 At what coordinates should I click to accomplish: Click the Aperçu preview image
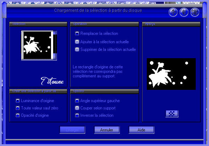171,74
